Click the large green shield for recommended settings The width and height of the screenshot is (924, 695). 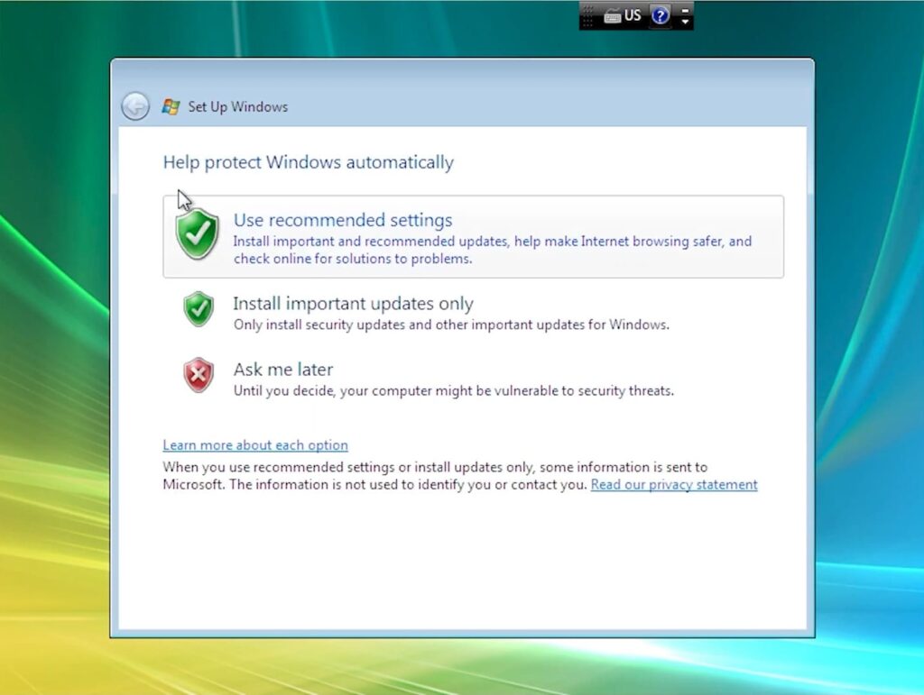coord(198,233)
